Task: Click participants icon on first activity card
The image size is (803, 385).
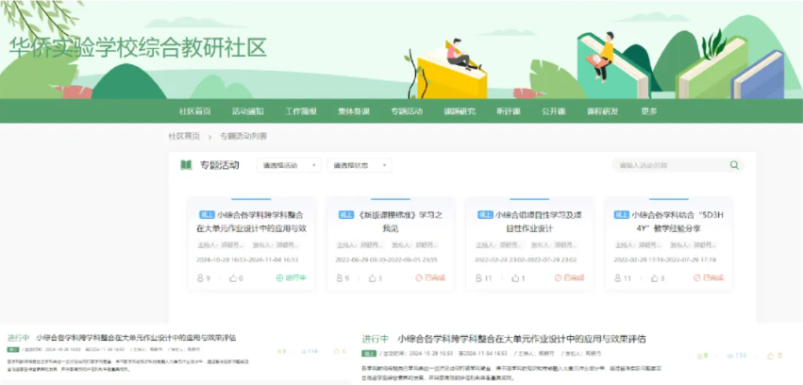Action: coord(201,278)
